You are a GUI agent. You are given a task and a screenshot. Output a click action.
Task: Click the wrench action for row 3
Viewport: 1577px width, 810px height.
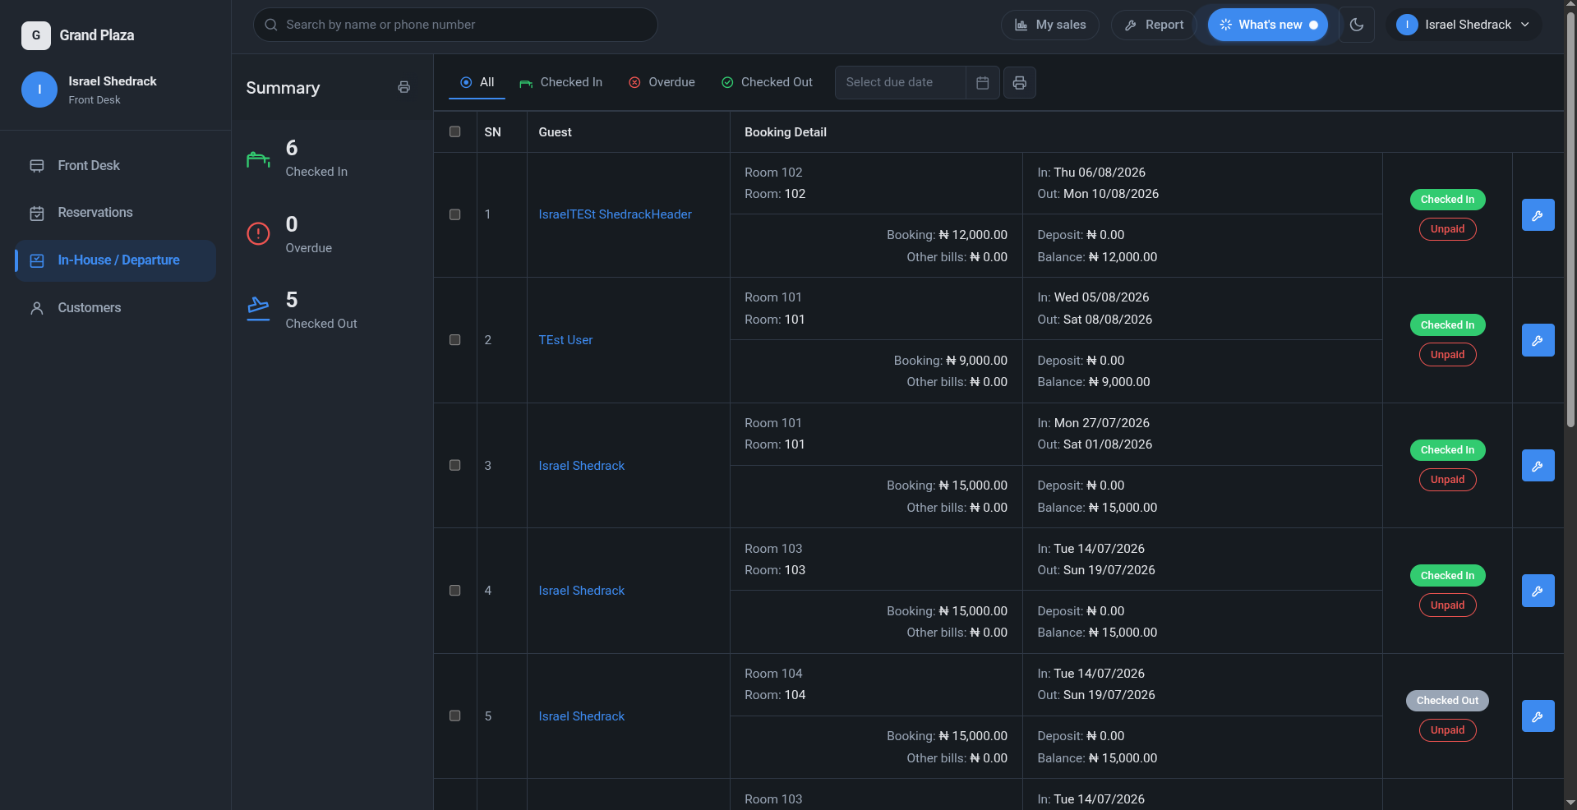pyautogui.click(x=1538, y=466)
